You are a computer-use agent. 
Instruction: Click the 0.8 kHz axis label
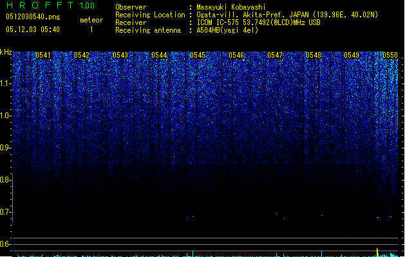5,180
